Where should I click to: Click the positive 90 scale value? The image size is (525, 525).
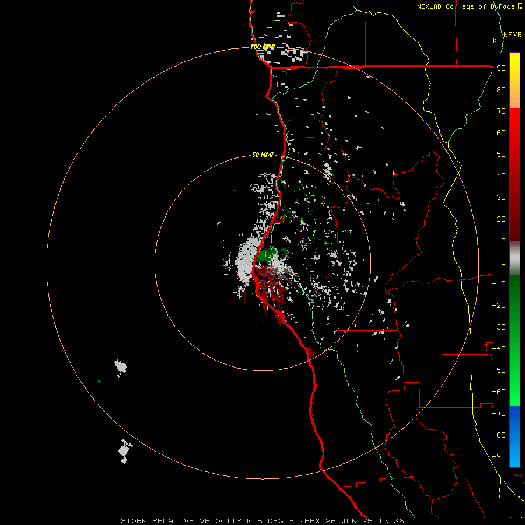[x=501, y=68]
